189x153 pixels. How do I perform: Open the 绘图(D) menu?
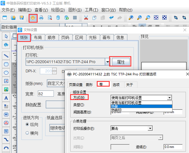(x=58, y=10)
